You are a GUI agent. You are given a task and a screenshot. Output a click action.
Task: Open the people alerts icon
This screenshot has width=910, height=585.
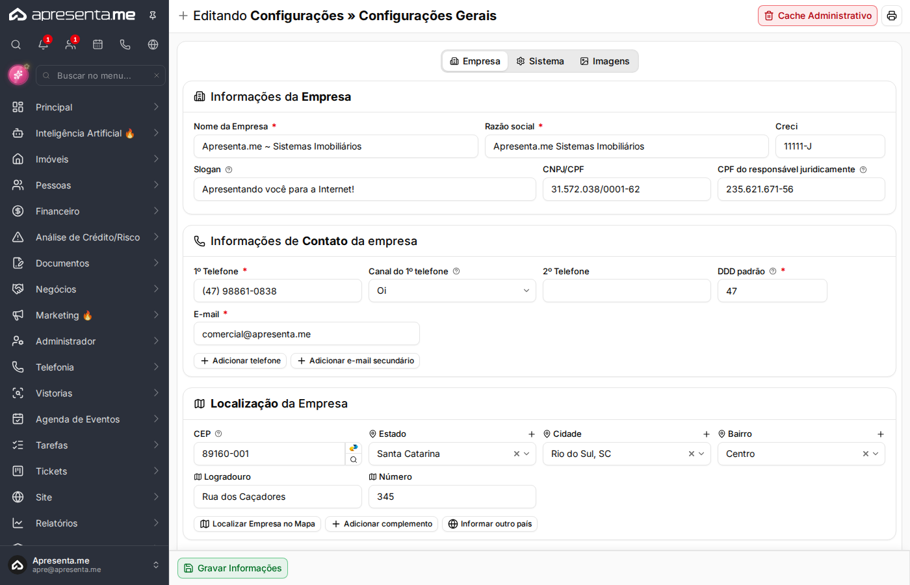71,44
